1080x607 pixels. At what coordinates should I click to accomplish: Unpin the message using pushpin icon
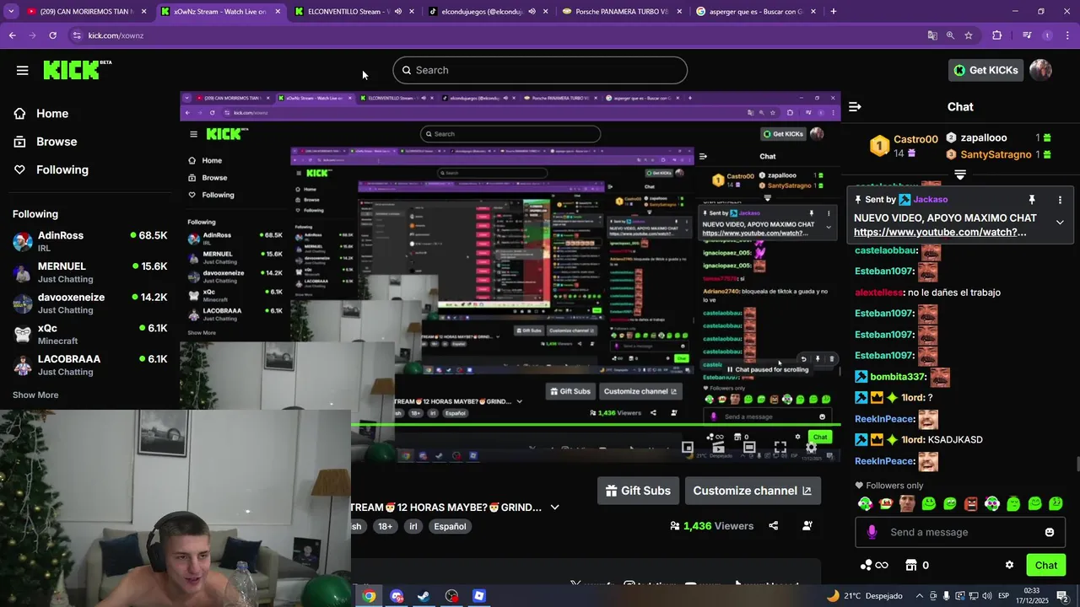pyautogui.click(x=1031, y=200)
